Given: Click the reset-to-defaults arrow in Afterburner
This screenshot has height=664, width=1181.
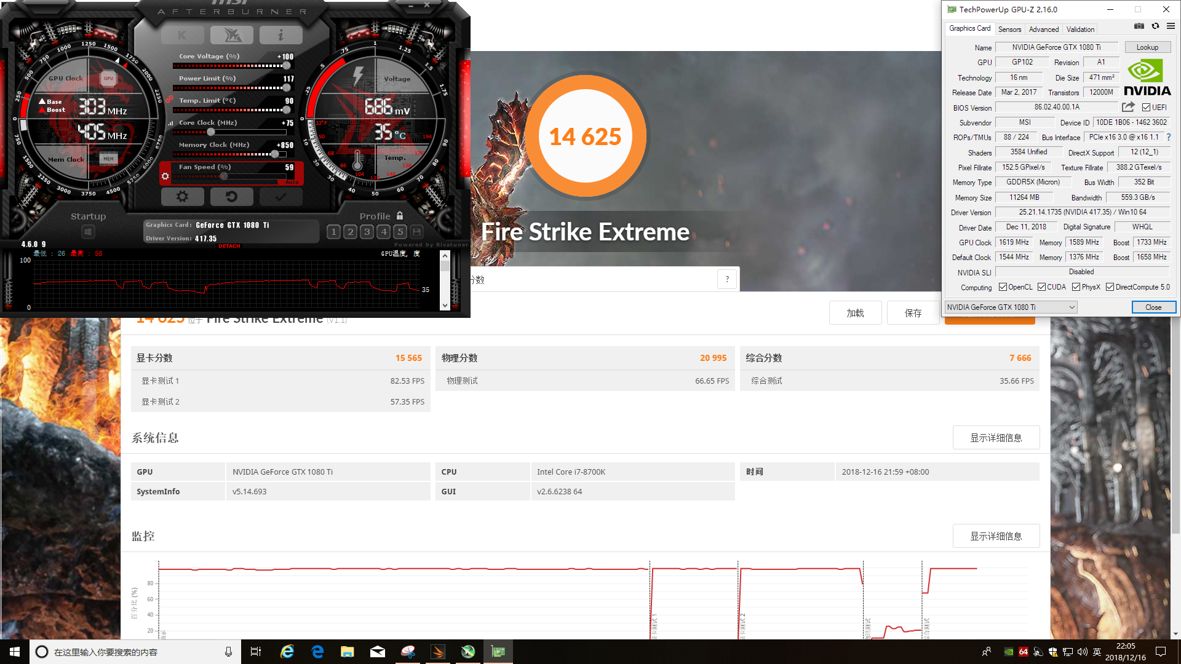Looking at the screenshot, I should 231,197.
